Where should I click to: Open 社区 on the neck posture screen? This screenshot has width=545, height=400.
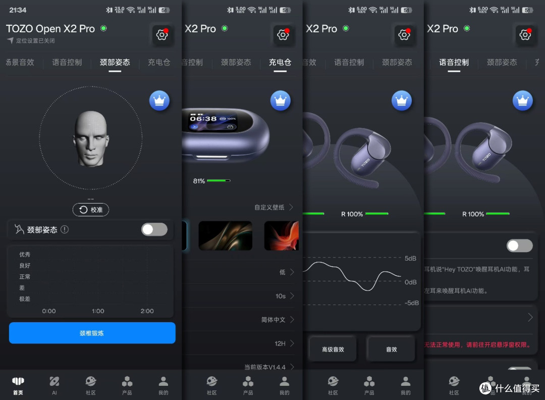[91, 385]
